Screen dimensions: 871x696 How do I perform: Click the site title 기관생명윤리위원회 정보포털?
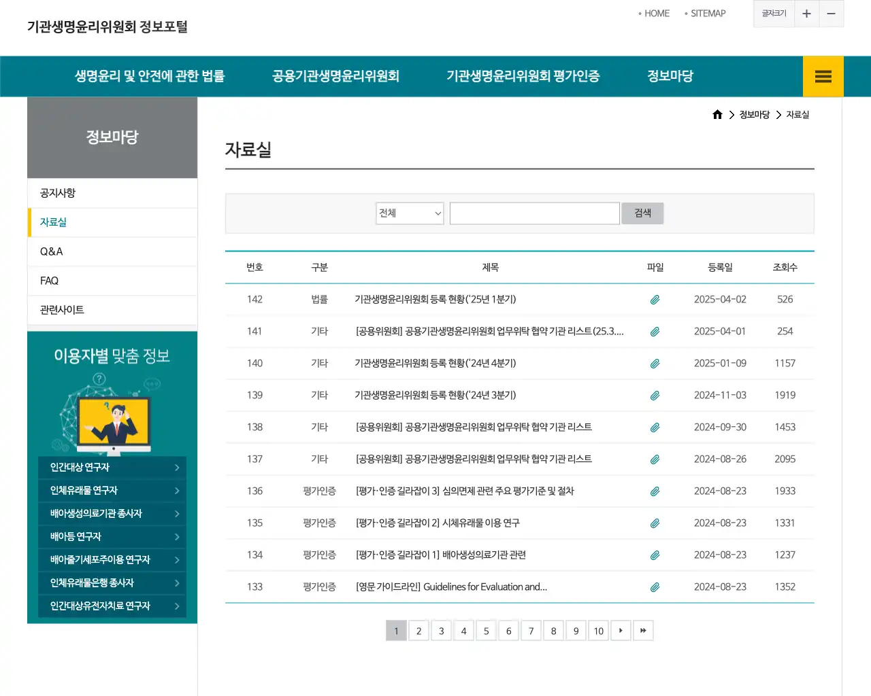tap(108, 27)
